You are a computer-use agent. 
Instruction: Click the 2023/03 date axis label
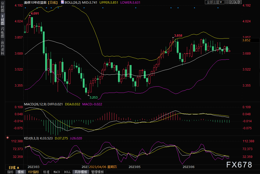[33, 167]
